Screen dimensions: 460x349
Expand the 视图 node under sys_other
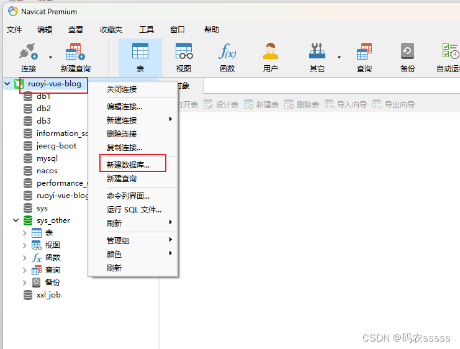point(25,246)
